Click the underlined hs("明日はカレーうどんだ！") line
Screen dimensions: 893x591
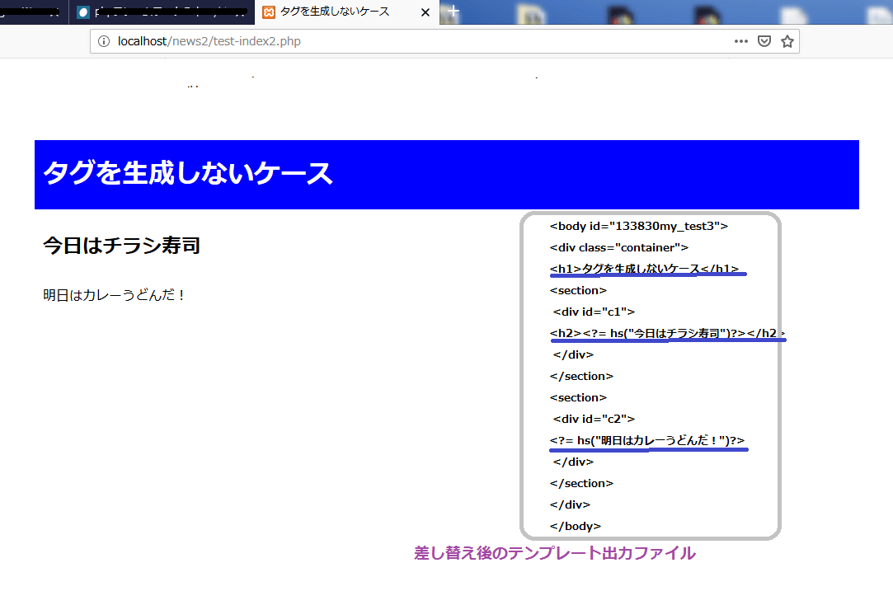pos(647,440)
